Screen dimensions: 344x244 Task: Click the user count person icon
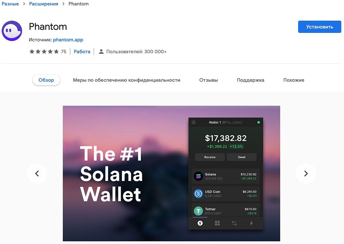(x=101, y=52)
